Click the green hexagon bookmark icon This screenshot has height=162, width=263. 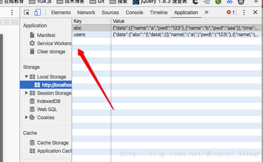pos(218,2)
